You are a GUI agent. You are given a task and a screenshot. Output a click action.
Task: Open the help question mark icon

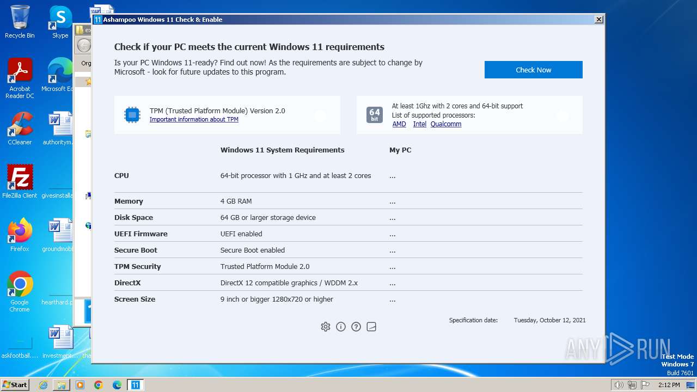point(356,327)
